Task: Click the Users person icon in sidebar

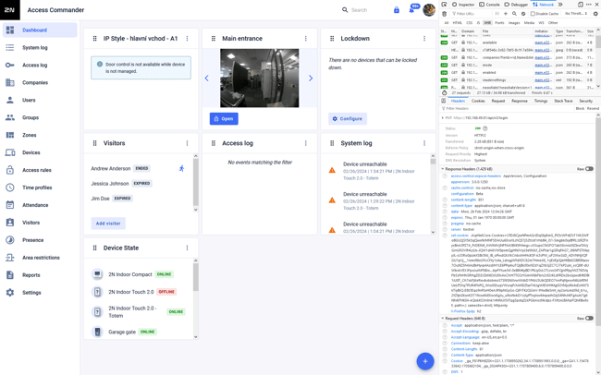Action: [x=10, y=100]
